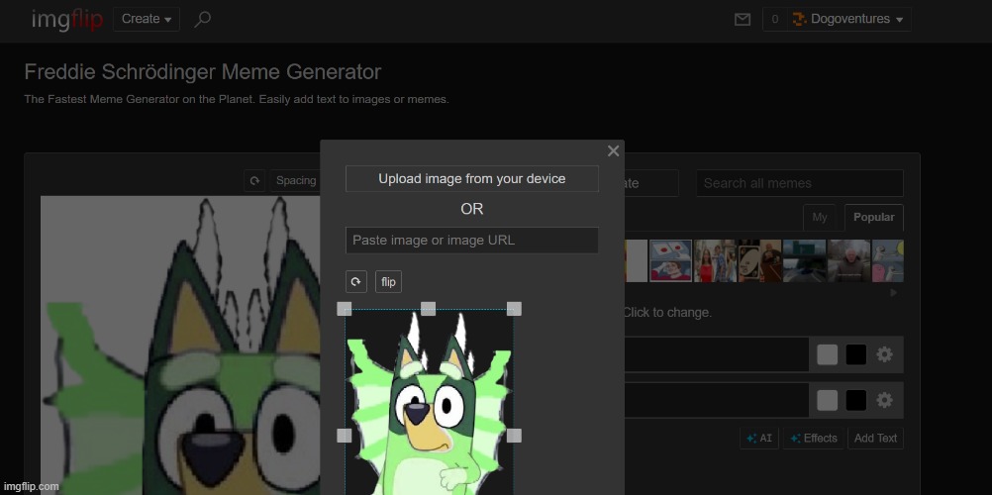Open the imgflip home logo
The width and height of the screenshot is (992, 495).
click(67, 20)
